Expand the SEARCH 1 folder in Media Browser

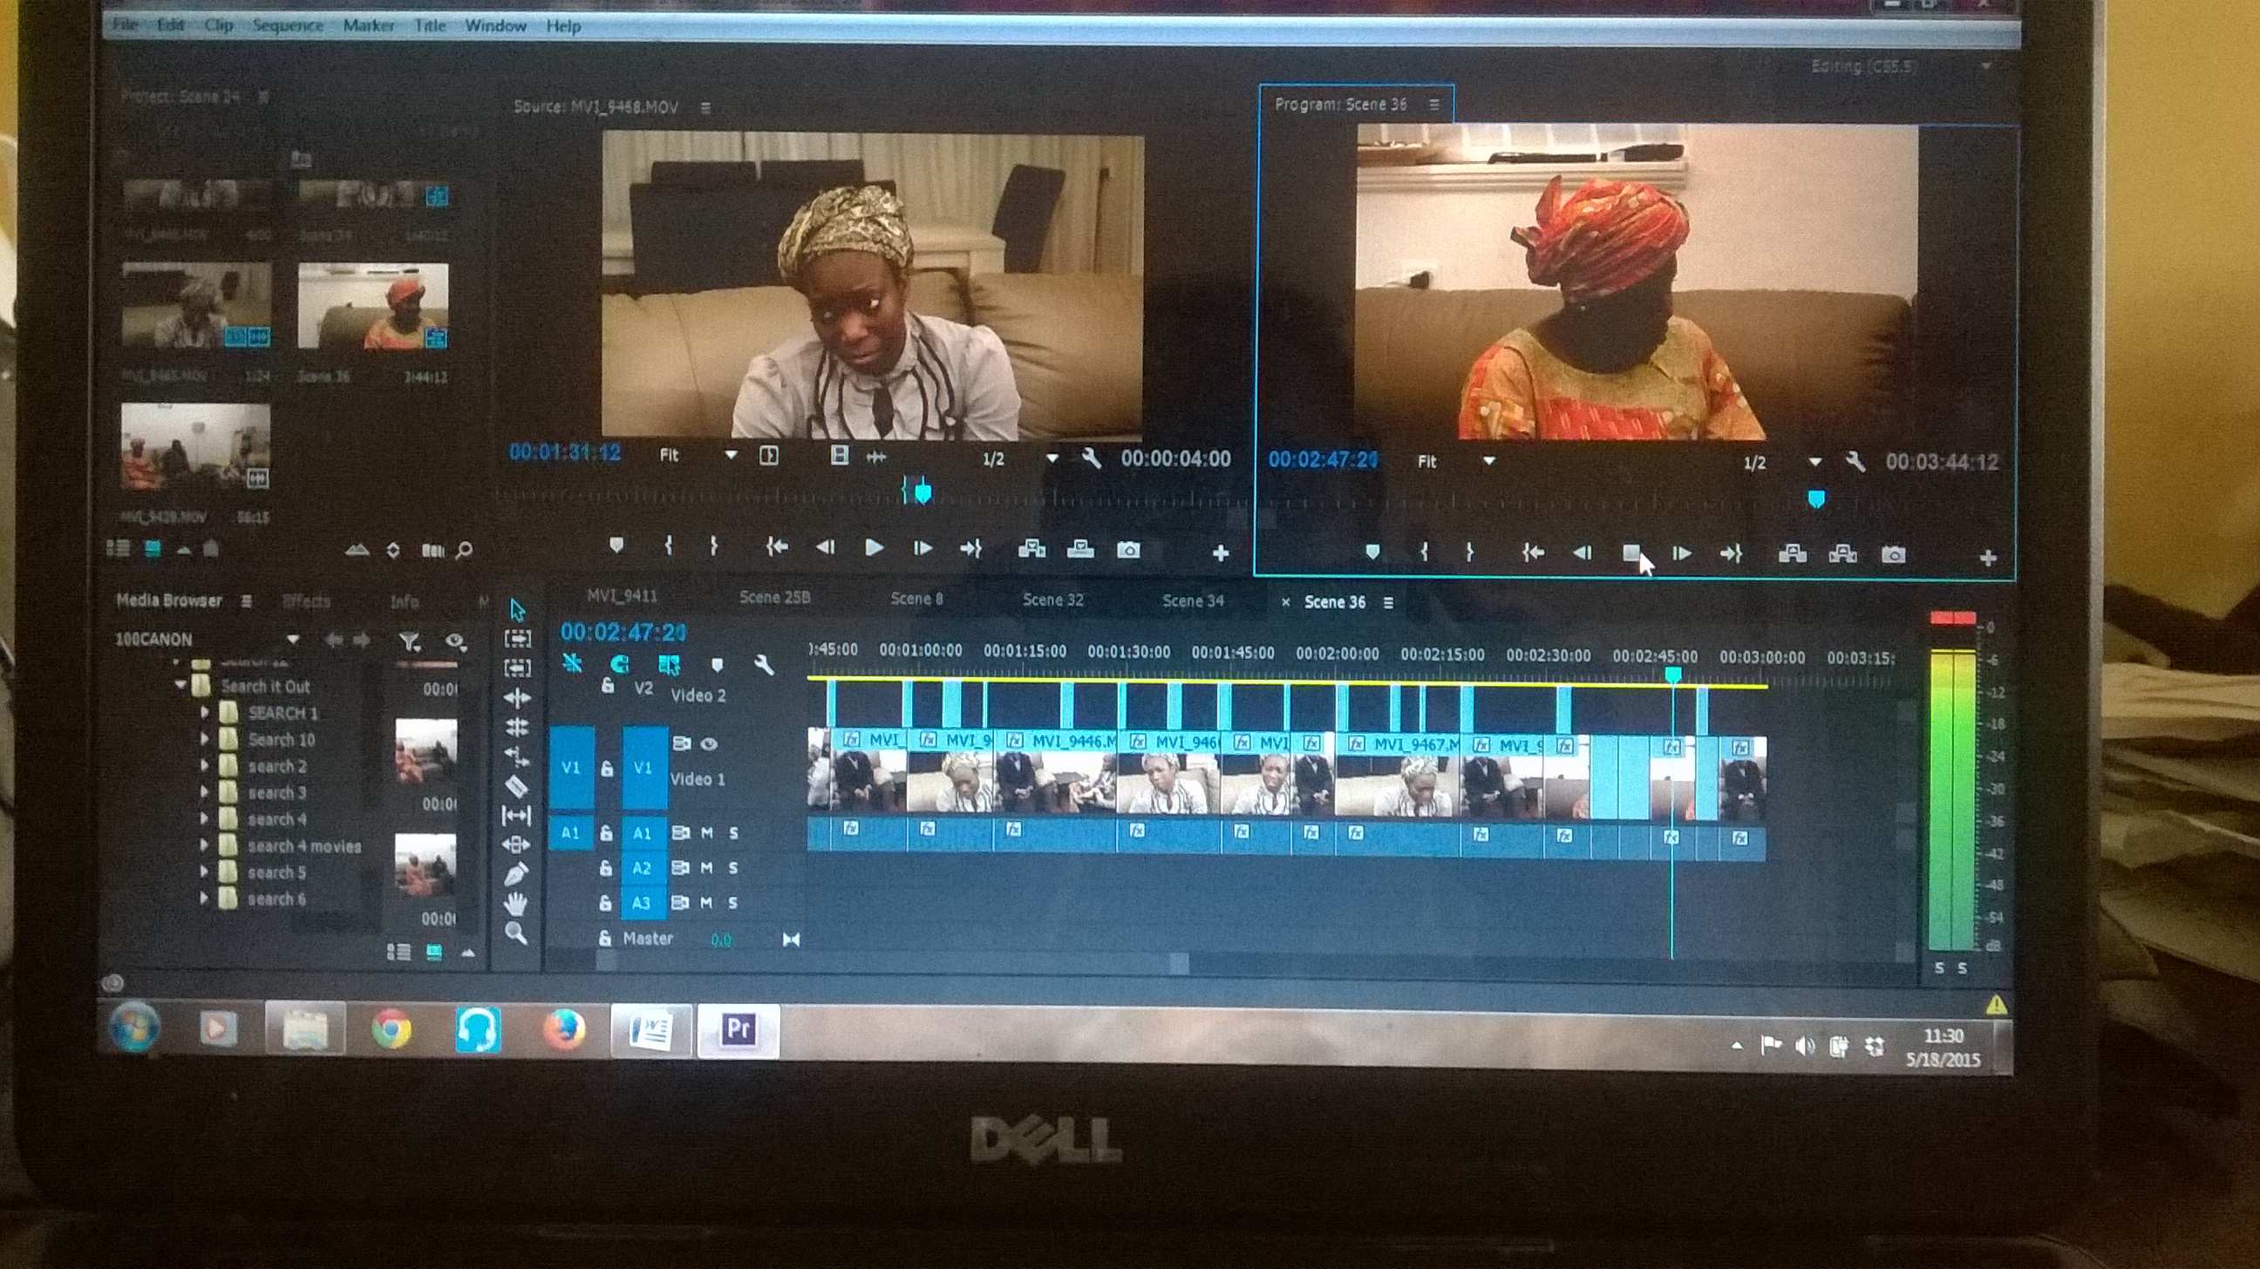click(x=204, y=712)
